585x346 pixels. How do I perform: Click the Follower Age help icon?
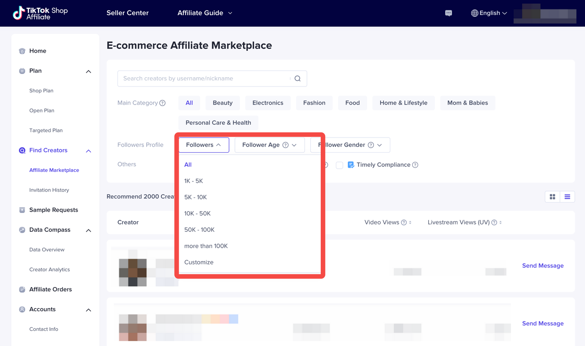click(285, 145)
